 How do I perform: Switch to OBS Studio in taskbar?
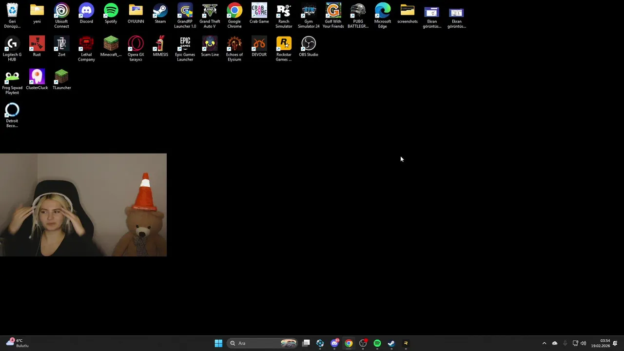(x=363, y=343)
